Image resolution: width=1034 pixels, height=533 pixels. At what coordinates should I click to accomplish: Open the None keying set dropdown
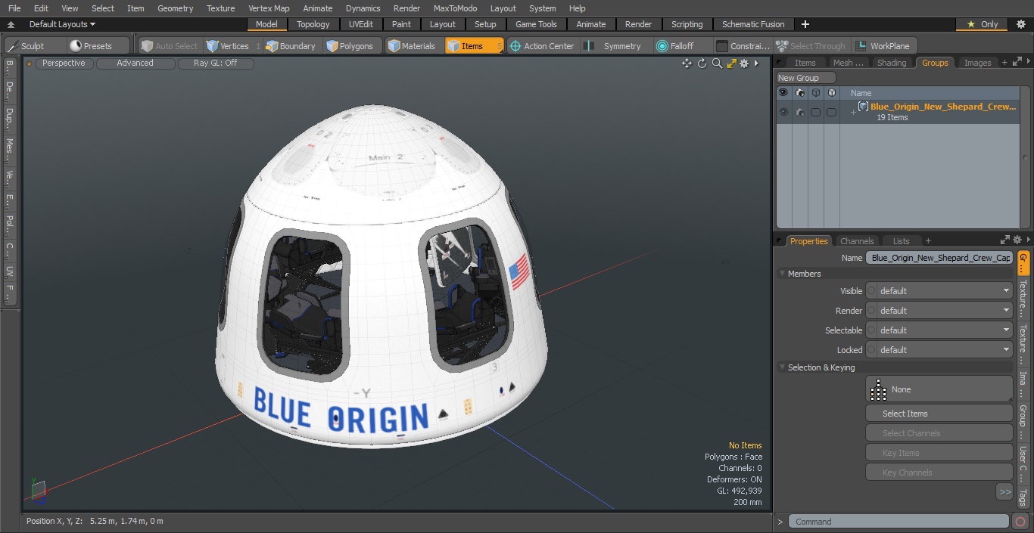(x=939, y=389)
